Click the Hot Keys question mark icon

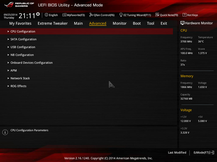click(184, 15)
